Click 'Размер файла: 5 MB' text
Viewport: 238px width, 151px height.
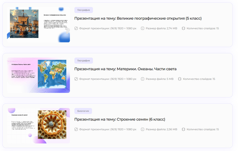click(159, 79)
